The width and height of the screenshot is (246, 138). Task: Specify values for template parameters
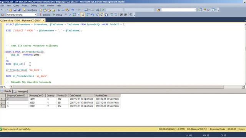(131, 15)
